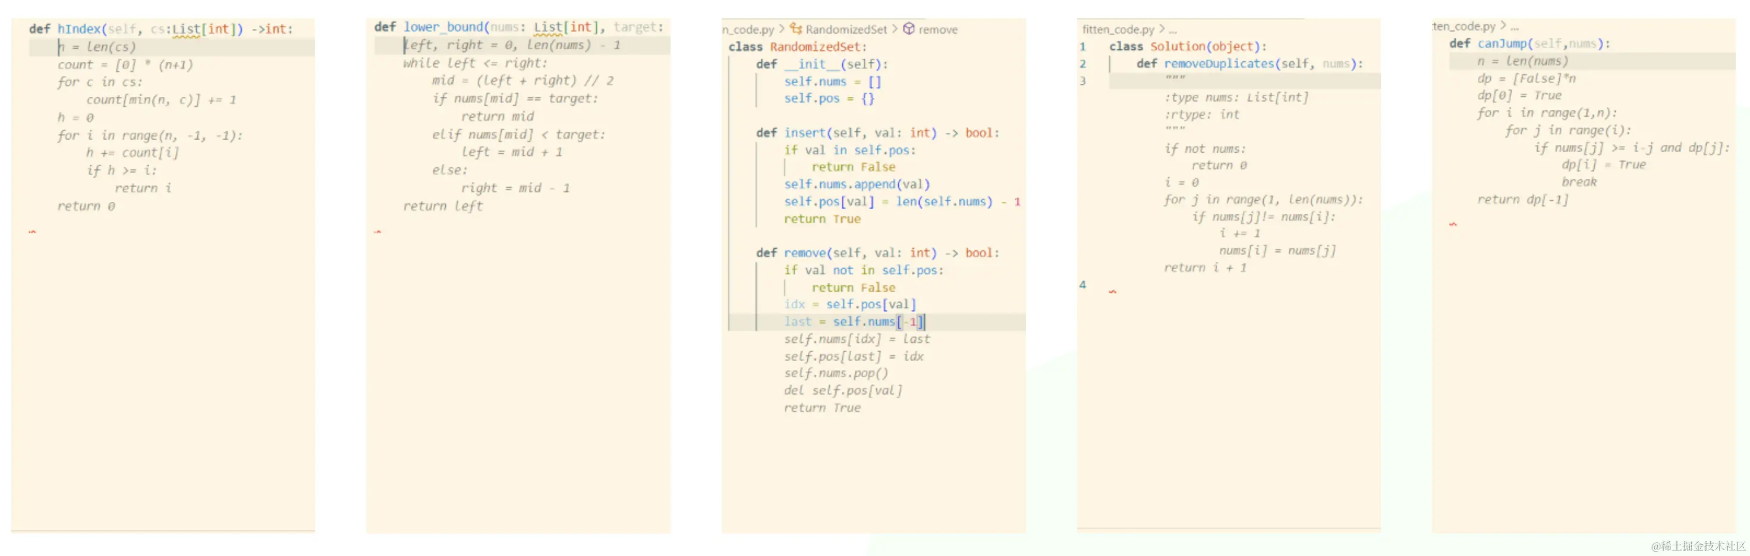Screen dimensions: 1750x556
Task: Click the 'if val in self.pos:' line
Action: tap(850, 150)
